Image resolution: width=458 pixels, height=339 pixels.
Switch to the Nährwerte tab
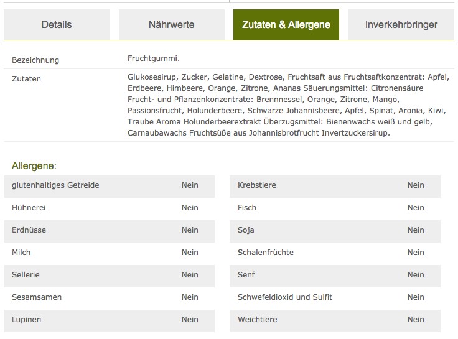(171, 25)
